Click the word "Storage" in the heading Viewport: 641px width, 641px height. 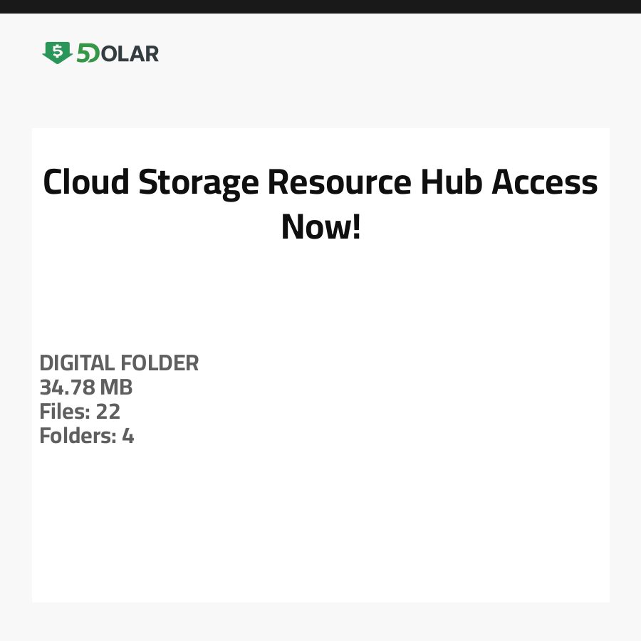199,182
